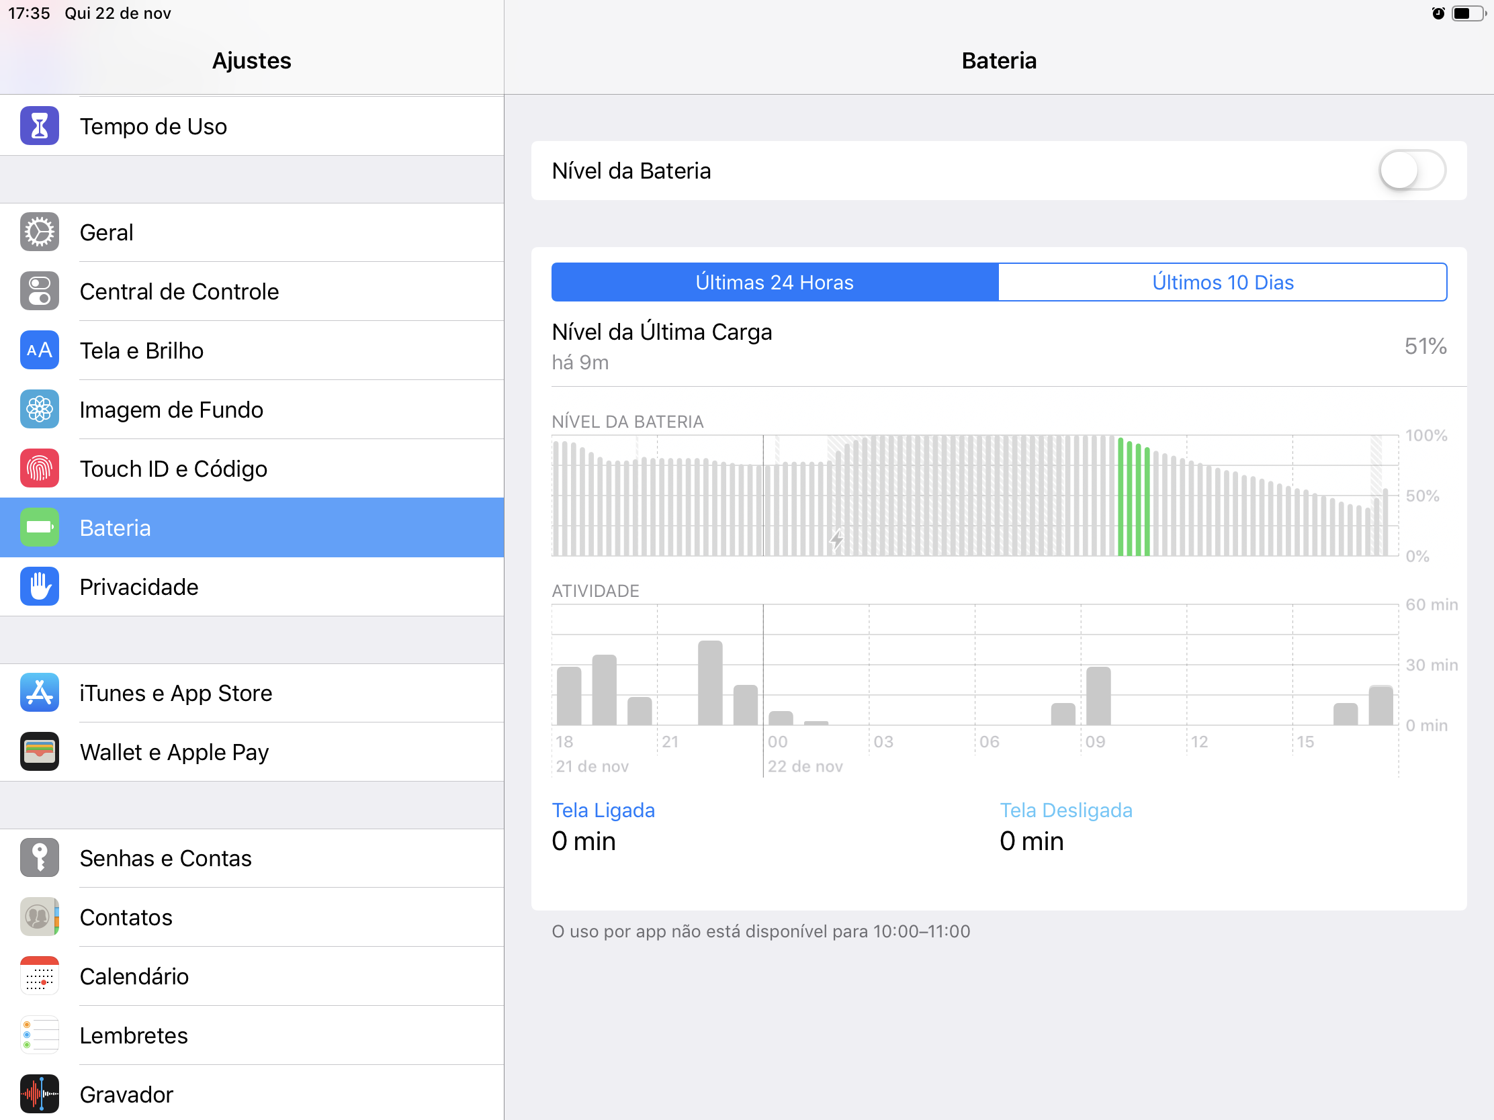1494x1120 pixels.
Task: Tap the Geral gear icon
Action: (39, 232)
